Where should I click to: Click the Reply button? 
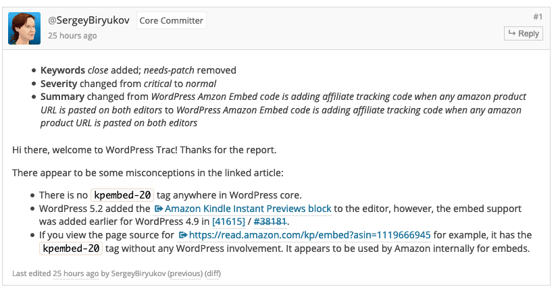tap(523, 33)
